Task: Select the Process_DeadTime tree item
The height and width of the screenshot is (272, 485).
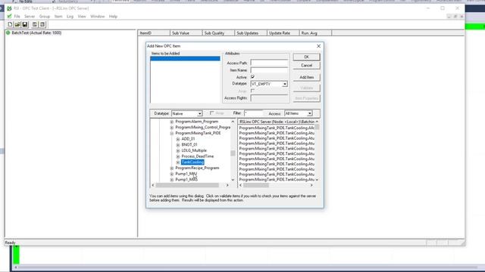Action: click(198, 156)
